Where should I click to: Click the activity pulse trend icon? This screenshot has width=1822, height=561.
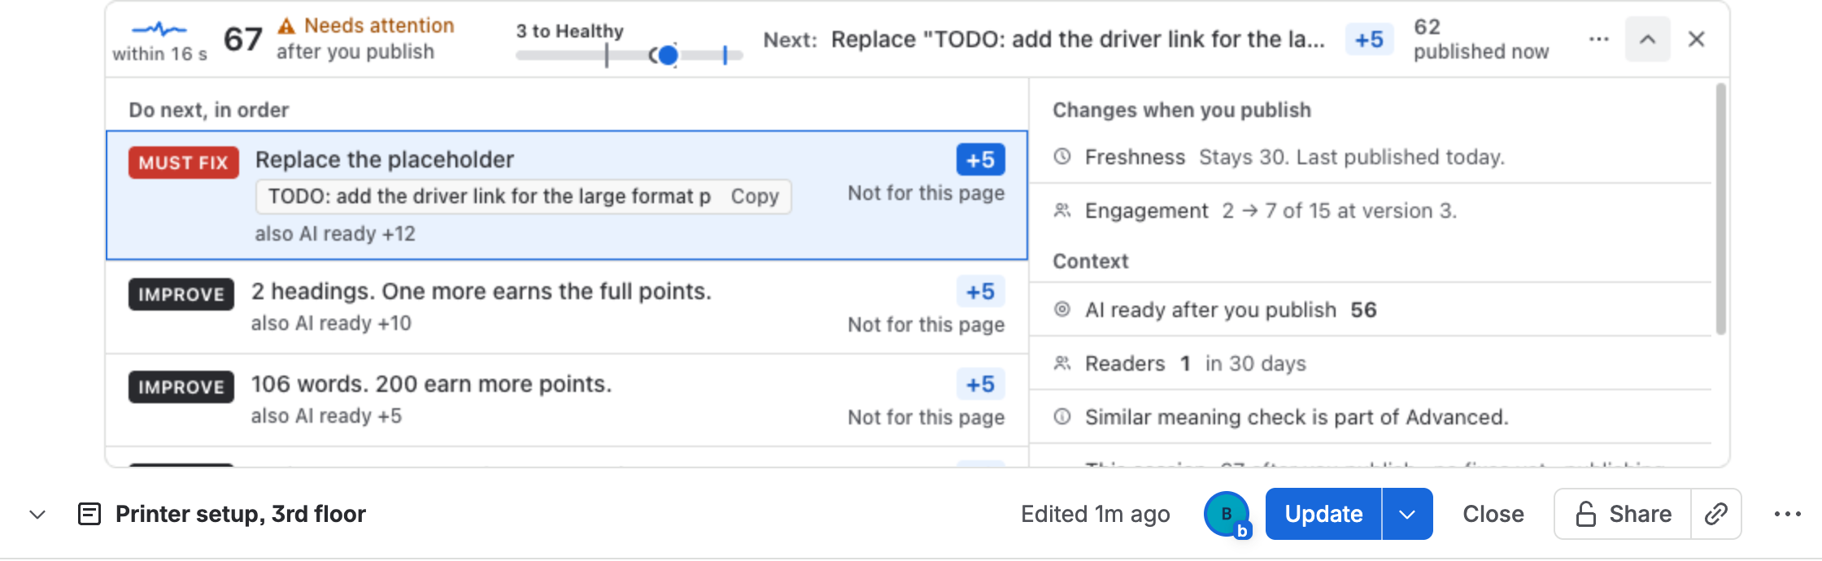pos(159,29)
